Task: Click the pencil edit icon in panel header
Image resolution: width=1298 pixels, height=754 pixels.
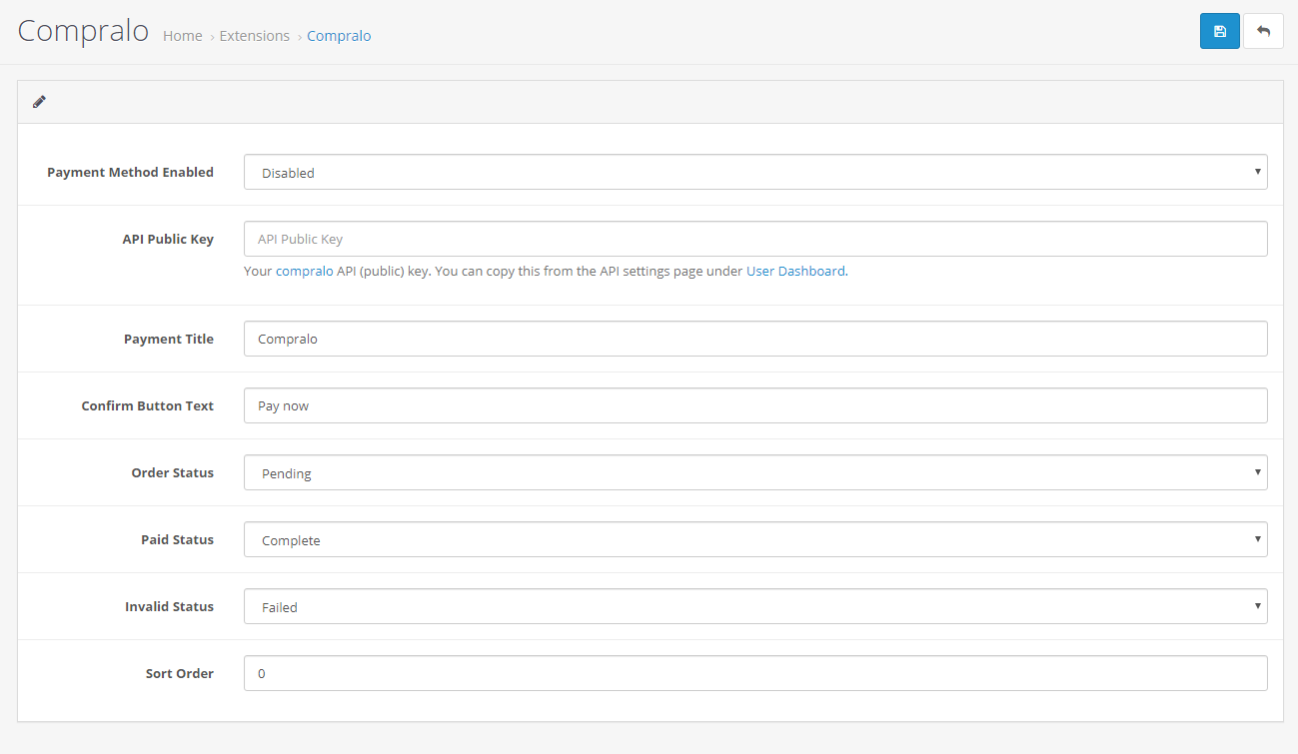Action: pos(39,102)
